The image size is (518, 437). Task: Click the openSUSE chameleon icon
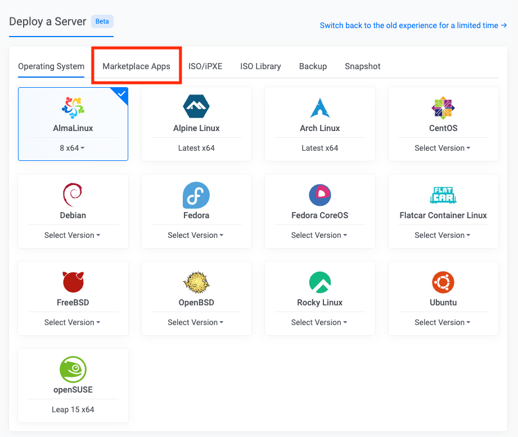pos(73,370)
